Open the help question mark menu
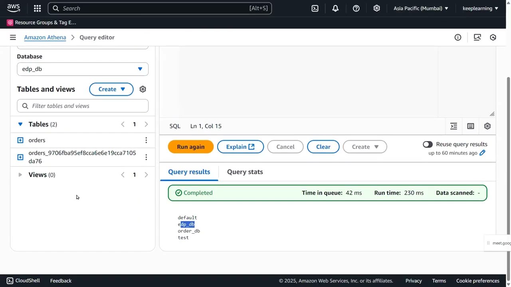Screen dimensions: 511x287 pos(356,8)
